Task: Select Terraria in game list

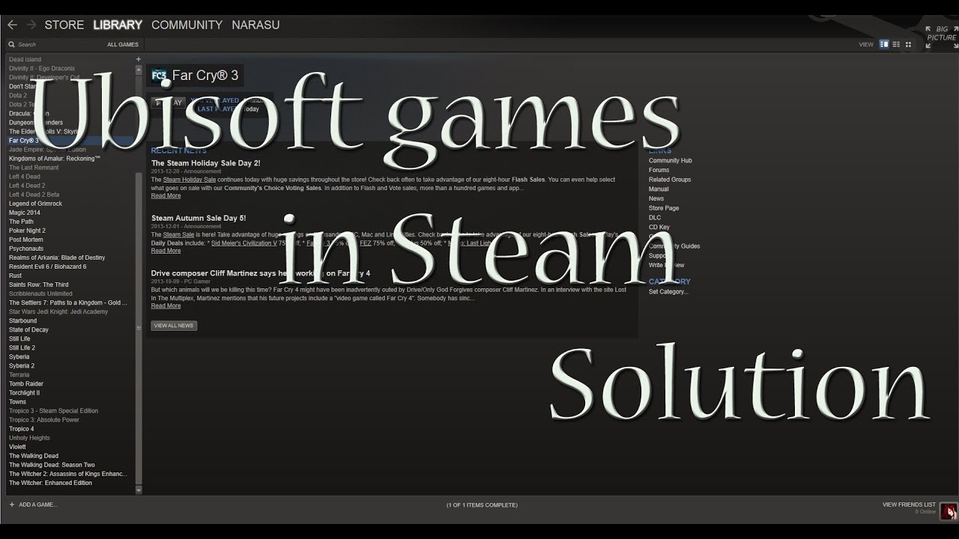Action: 19,374
